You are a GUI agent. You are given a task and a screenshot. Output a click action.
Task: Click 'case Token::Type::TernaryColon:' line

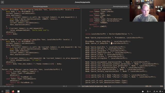tap(105, 21)
